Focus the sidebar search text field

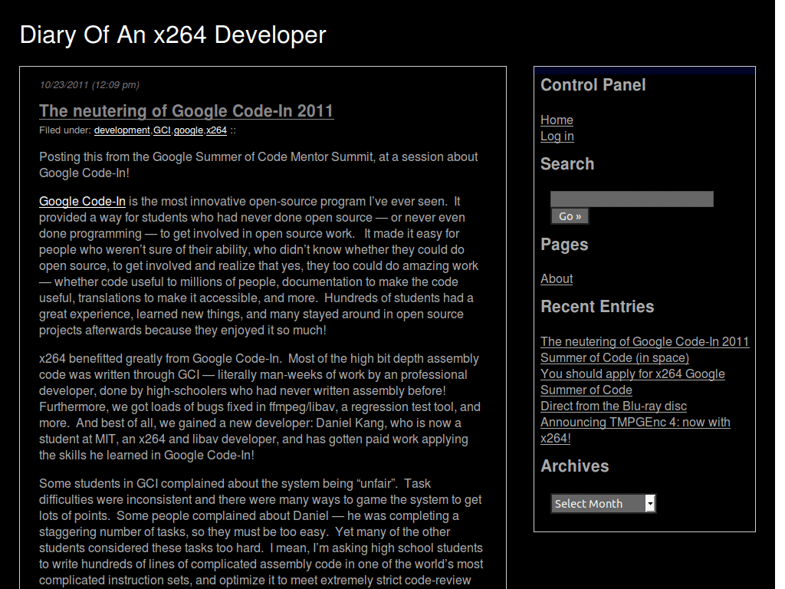pyautogui.click(x=632, y=199)
